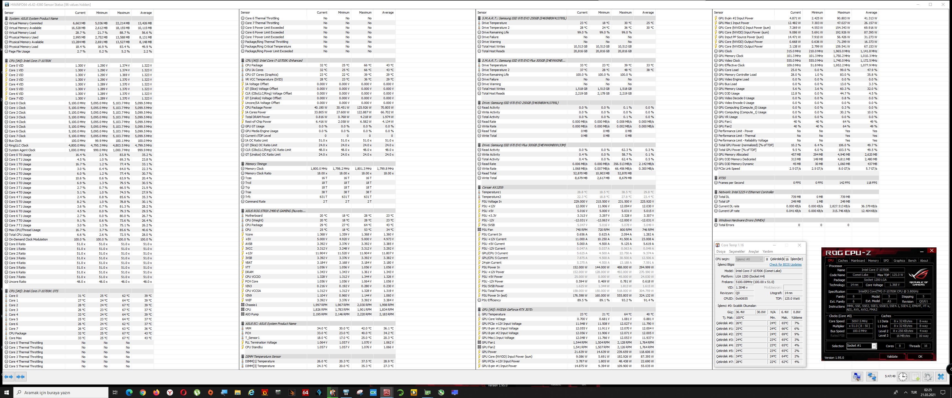Open HWiNFO sensor settings gear icon
Viewport: 952px width, 398px height.
928,377
